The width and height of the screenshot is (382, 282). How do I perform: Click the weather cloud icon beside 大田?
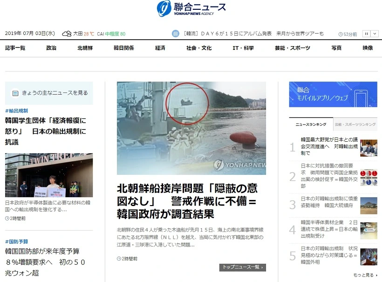67,34
